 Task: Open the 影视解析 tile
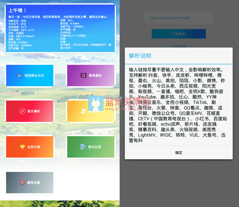(x=91, y=75)
